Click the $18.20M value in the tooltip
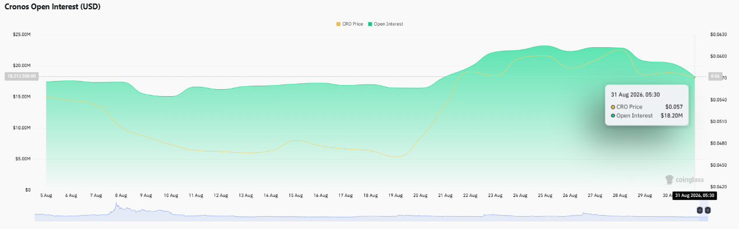739x229 pixels. click(x=671, y=115)
